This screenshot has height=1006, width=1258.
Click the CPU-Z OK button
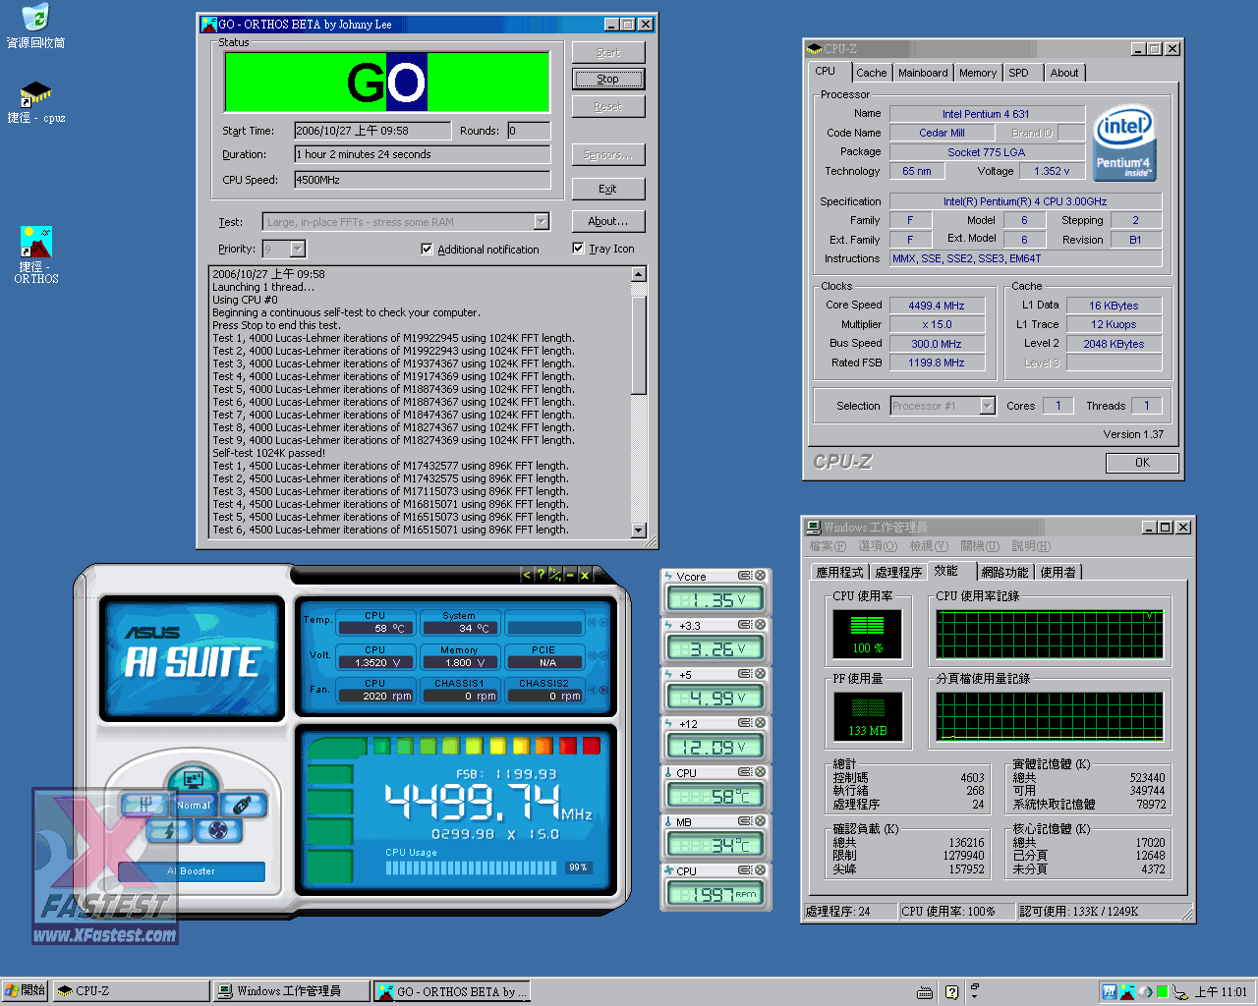pos(1142,463)
